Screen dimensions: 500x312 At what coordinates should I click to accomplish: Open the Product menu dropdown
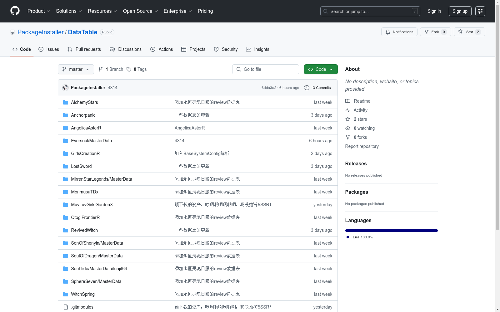pyautogui.click(x=38, y=11)
